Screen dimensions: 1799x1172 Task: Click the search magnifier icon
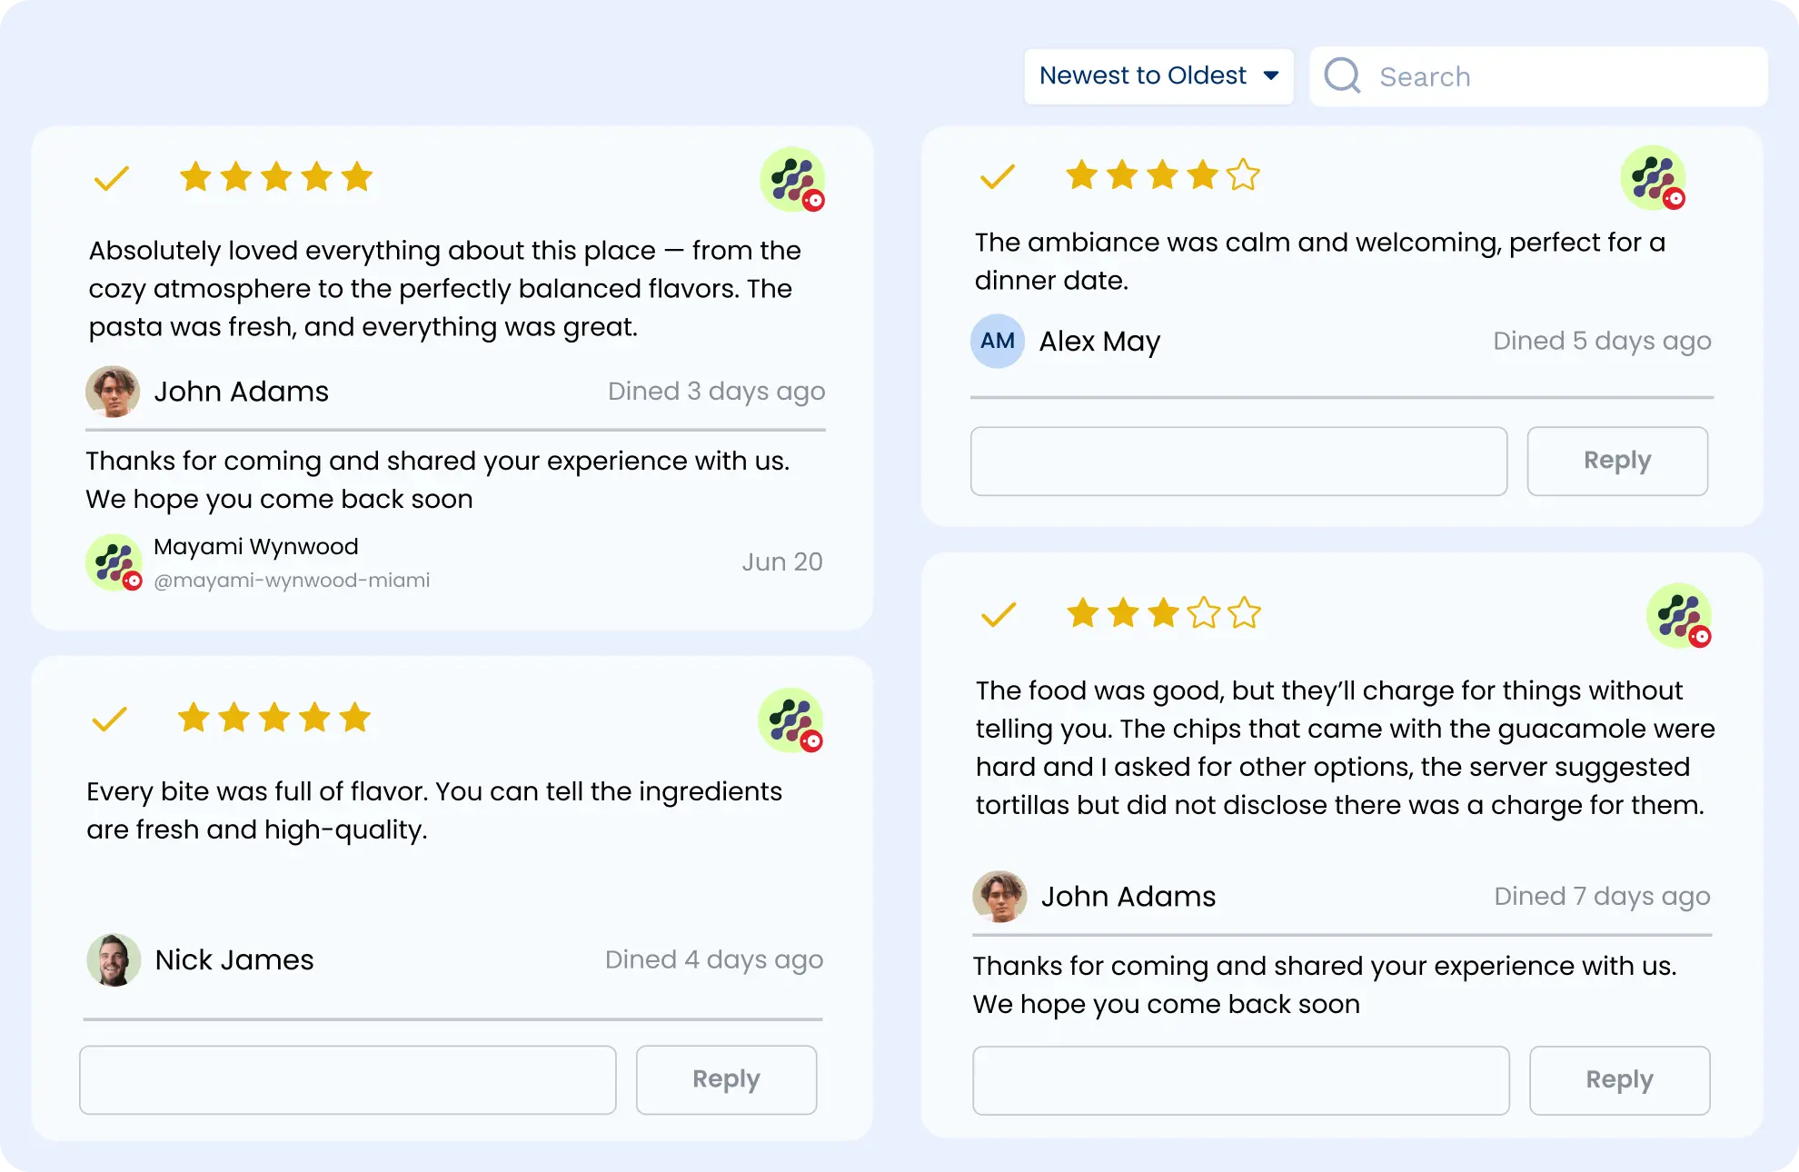[x=1341, y=76]
